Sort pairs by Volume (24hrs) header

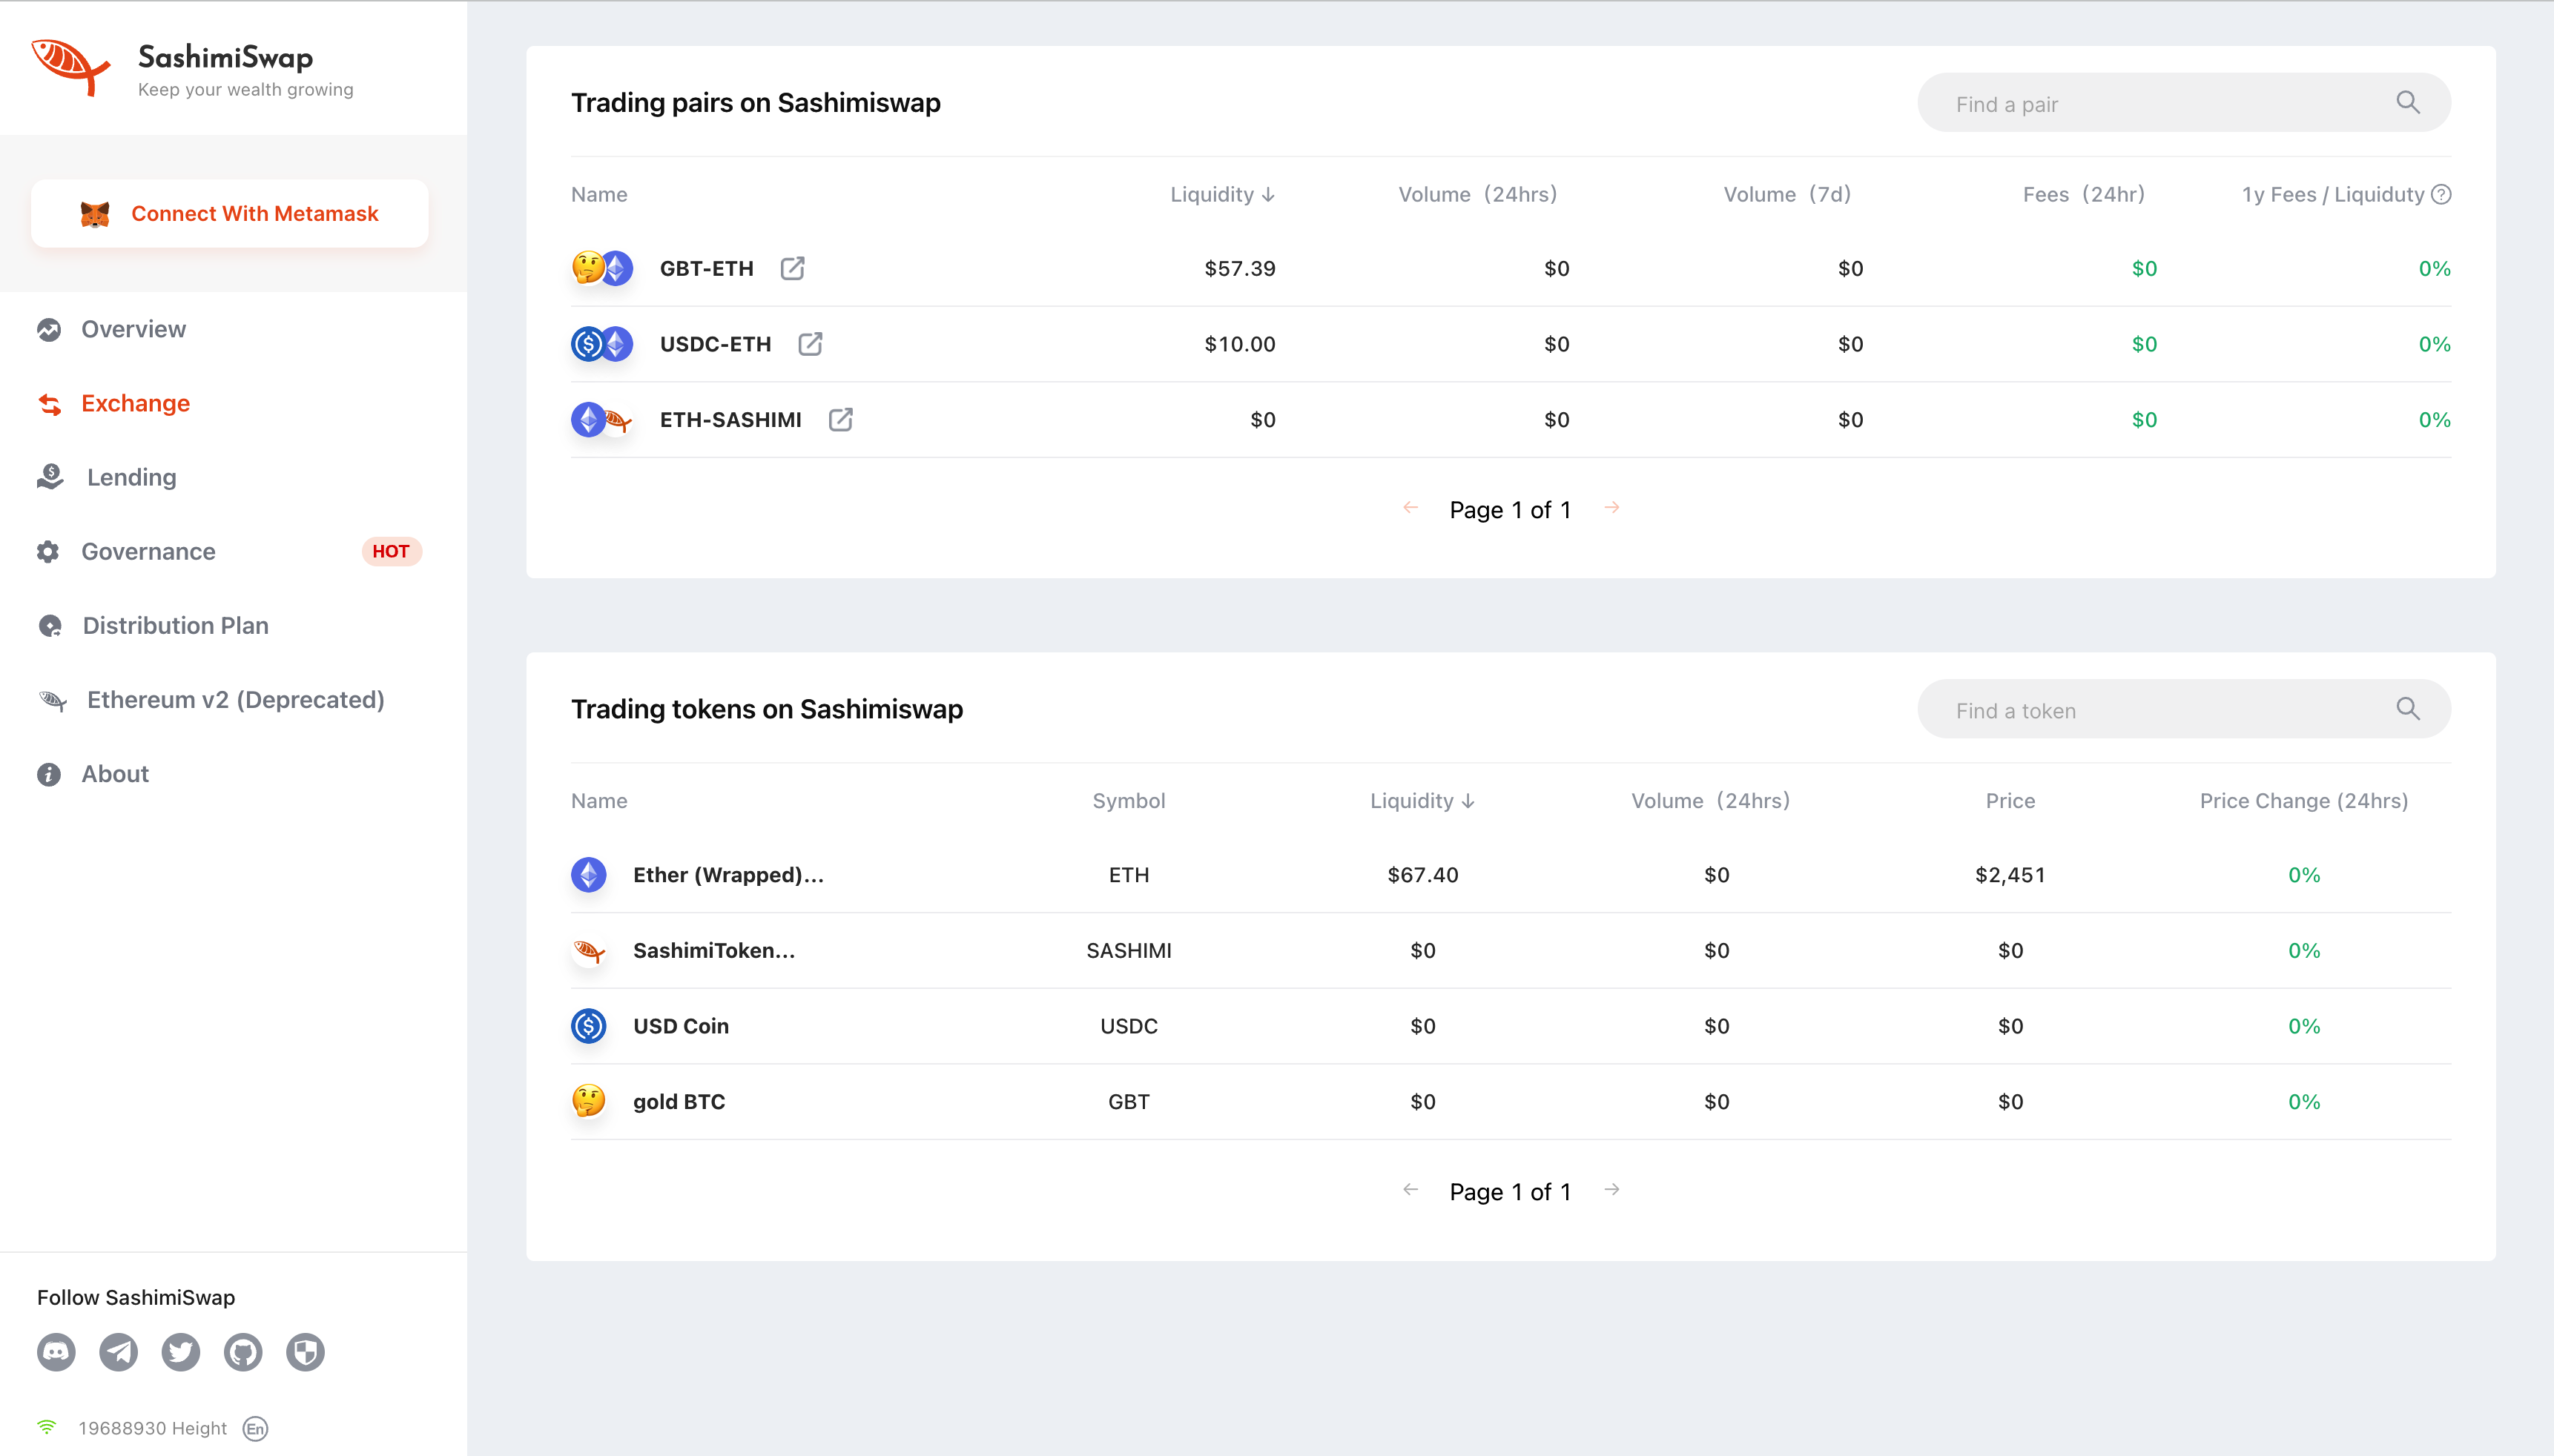click(x=1477, y=194)
